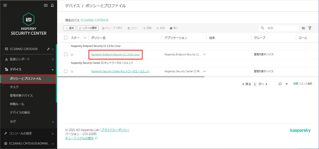Sort by アプリケーション column header

point(176,38)
